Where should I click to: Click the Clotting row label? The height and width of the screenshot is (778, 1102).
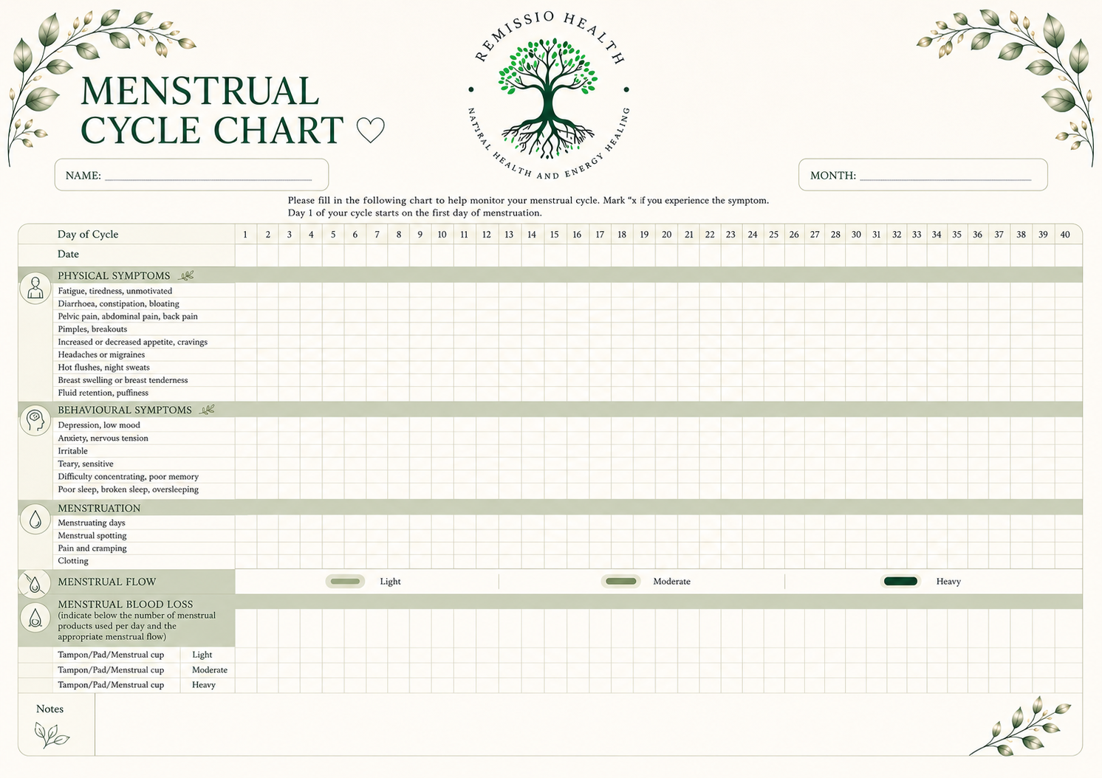coord(73,561)
